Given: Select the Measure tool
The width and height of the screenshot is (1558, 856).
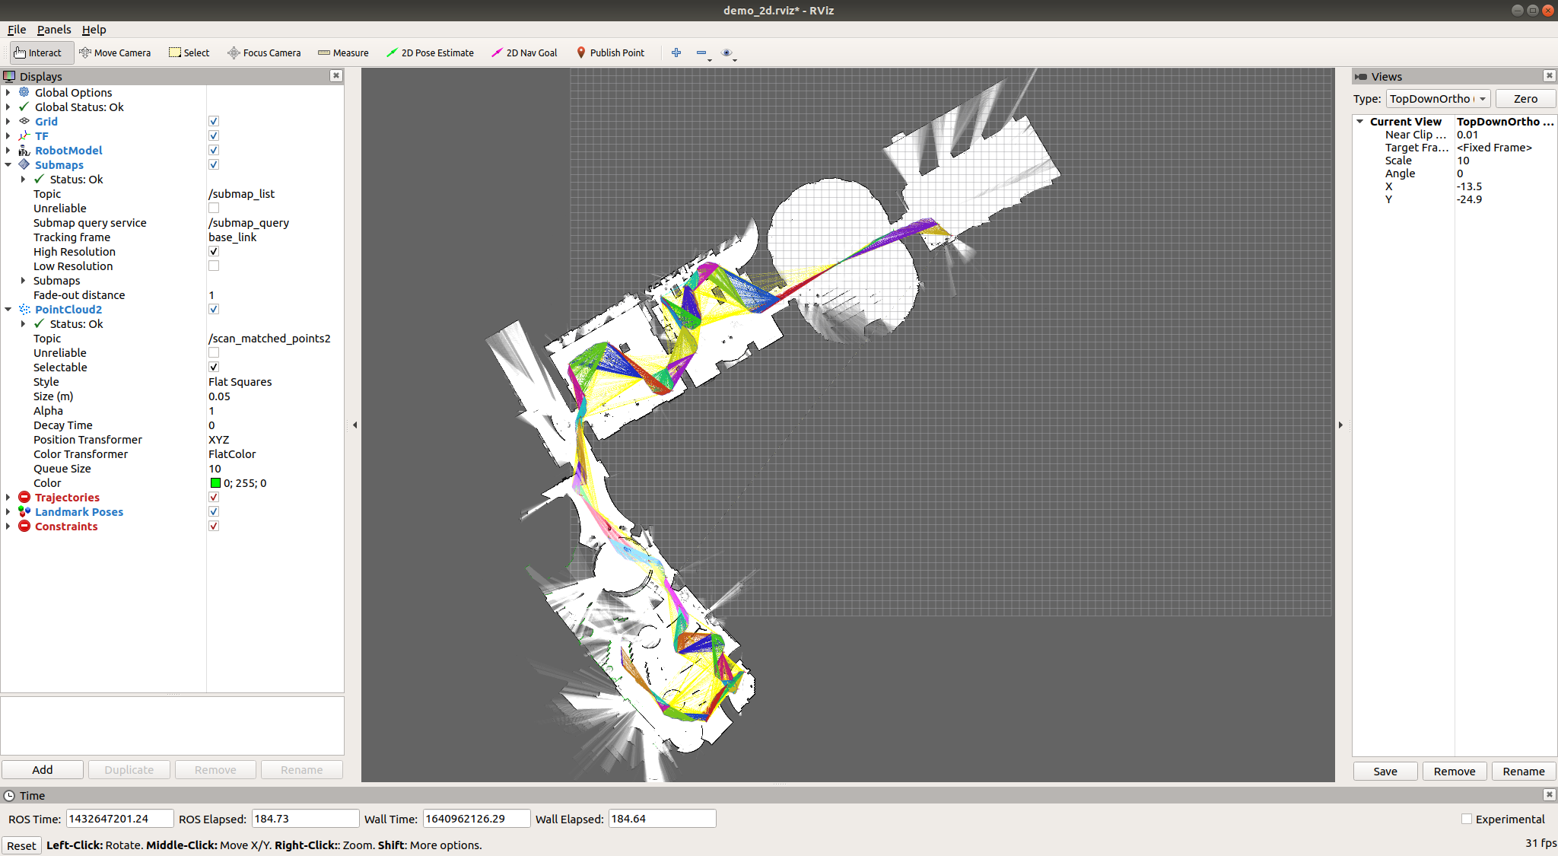Looking at the screenshot, I should pos(343,53).
